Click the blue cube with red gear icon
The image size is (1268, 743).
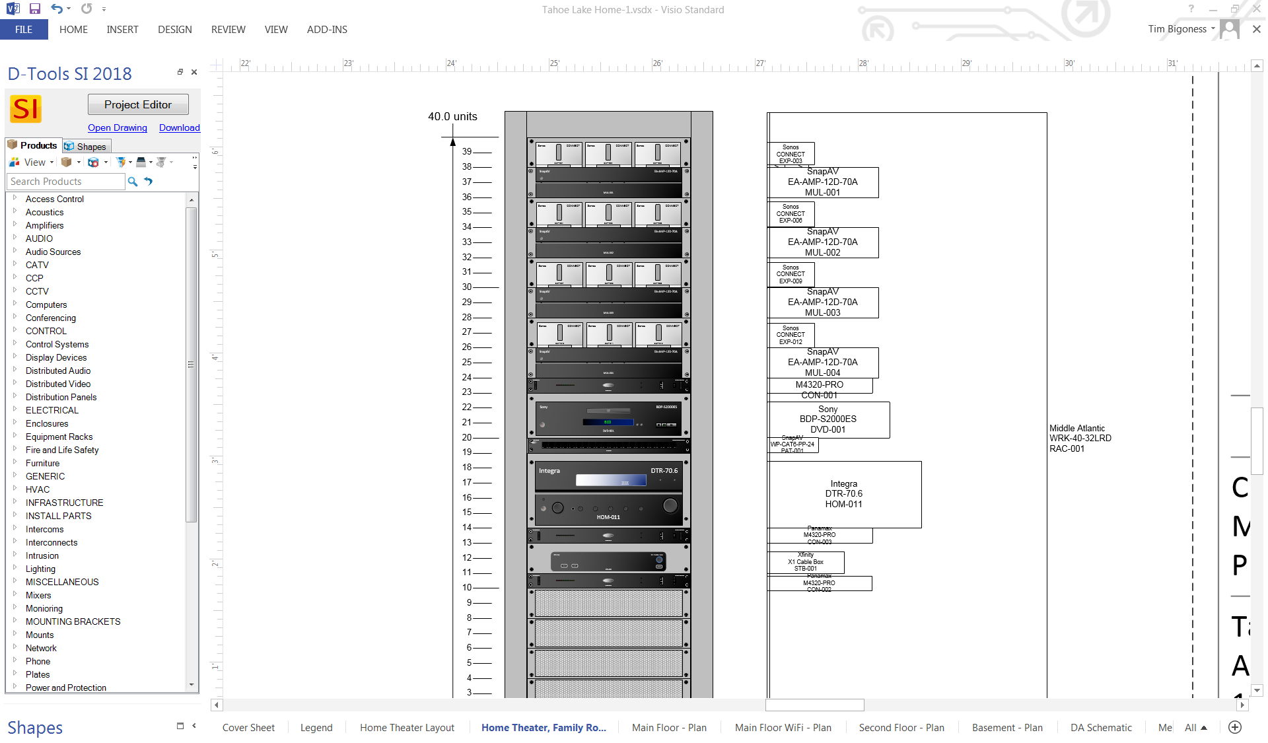(x=94, y=162)
